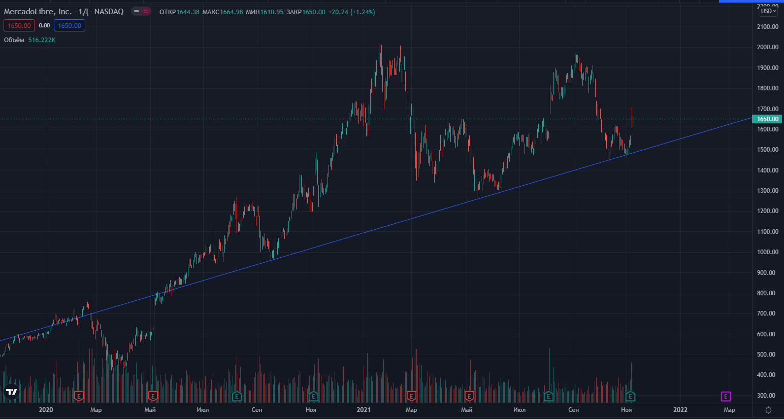
Task: Select the Объём volume indicator label
Action: (14, 40)
